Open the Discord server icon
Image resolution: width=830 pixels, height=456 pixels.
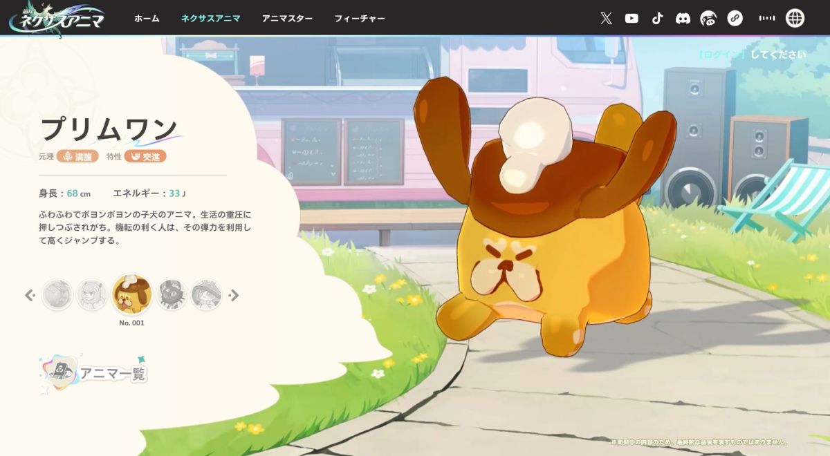(683, 19)
